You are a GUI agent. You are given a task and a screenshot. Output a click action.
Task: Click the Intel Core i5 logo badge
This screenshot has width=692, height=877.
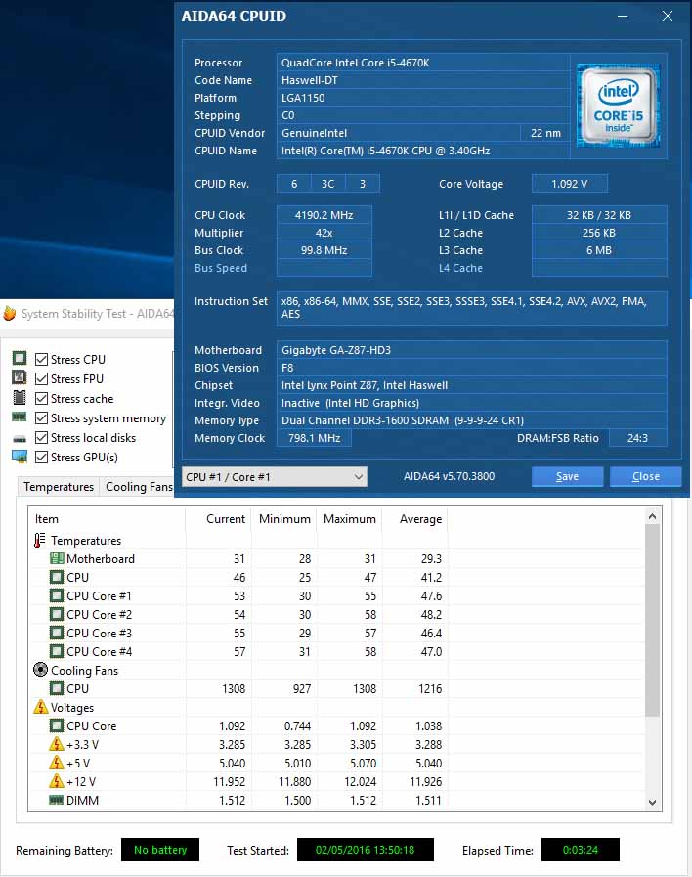click(619, 106)
